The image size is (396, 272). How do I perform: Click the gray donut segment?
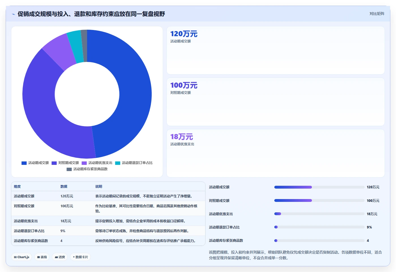pyautogui.click(x=84, y=46)
